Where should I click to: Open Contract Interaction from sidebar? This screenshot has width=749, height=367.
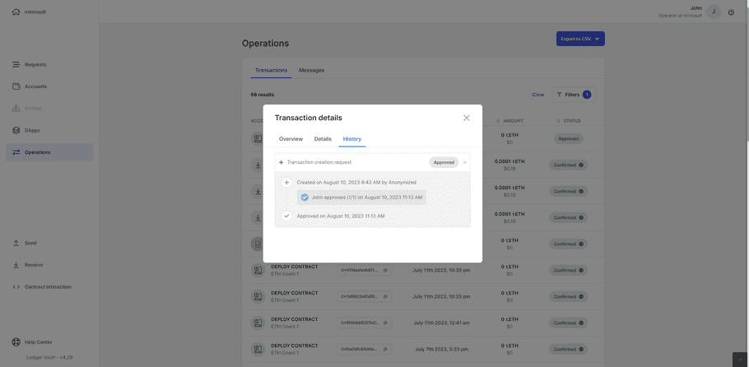48,287
